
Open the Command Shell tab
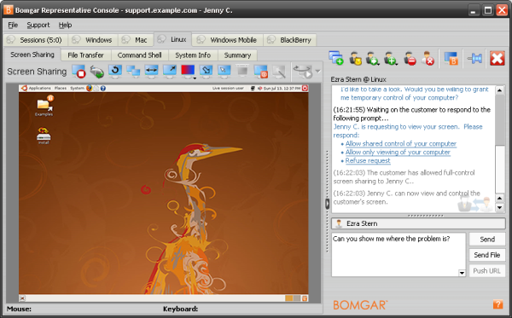point(139,55)
